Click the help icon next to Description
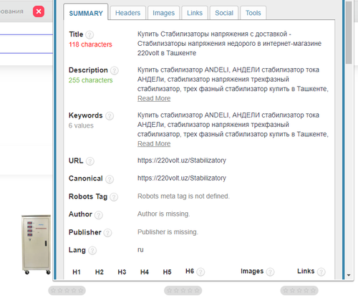The image size is (358, 301). (x=115, y=71)
